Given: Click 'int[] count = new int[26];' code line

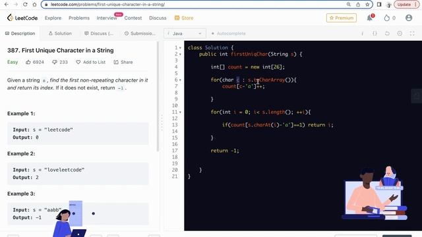Looking at the screenshot, I should coord(248,67).
